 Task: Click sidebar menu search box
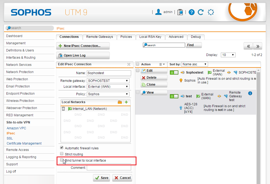pyautogui.click(x=30, y=28)
